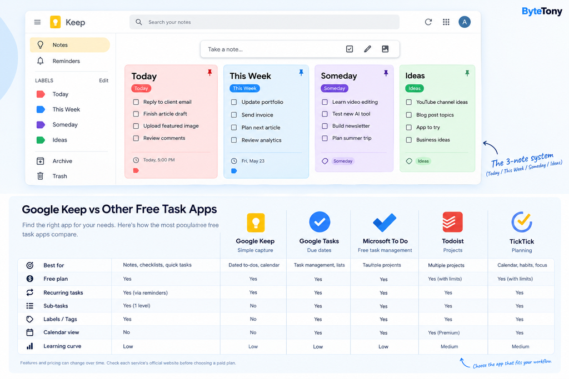Click the red label tag under Today note

(x=136, y=170)
